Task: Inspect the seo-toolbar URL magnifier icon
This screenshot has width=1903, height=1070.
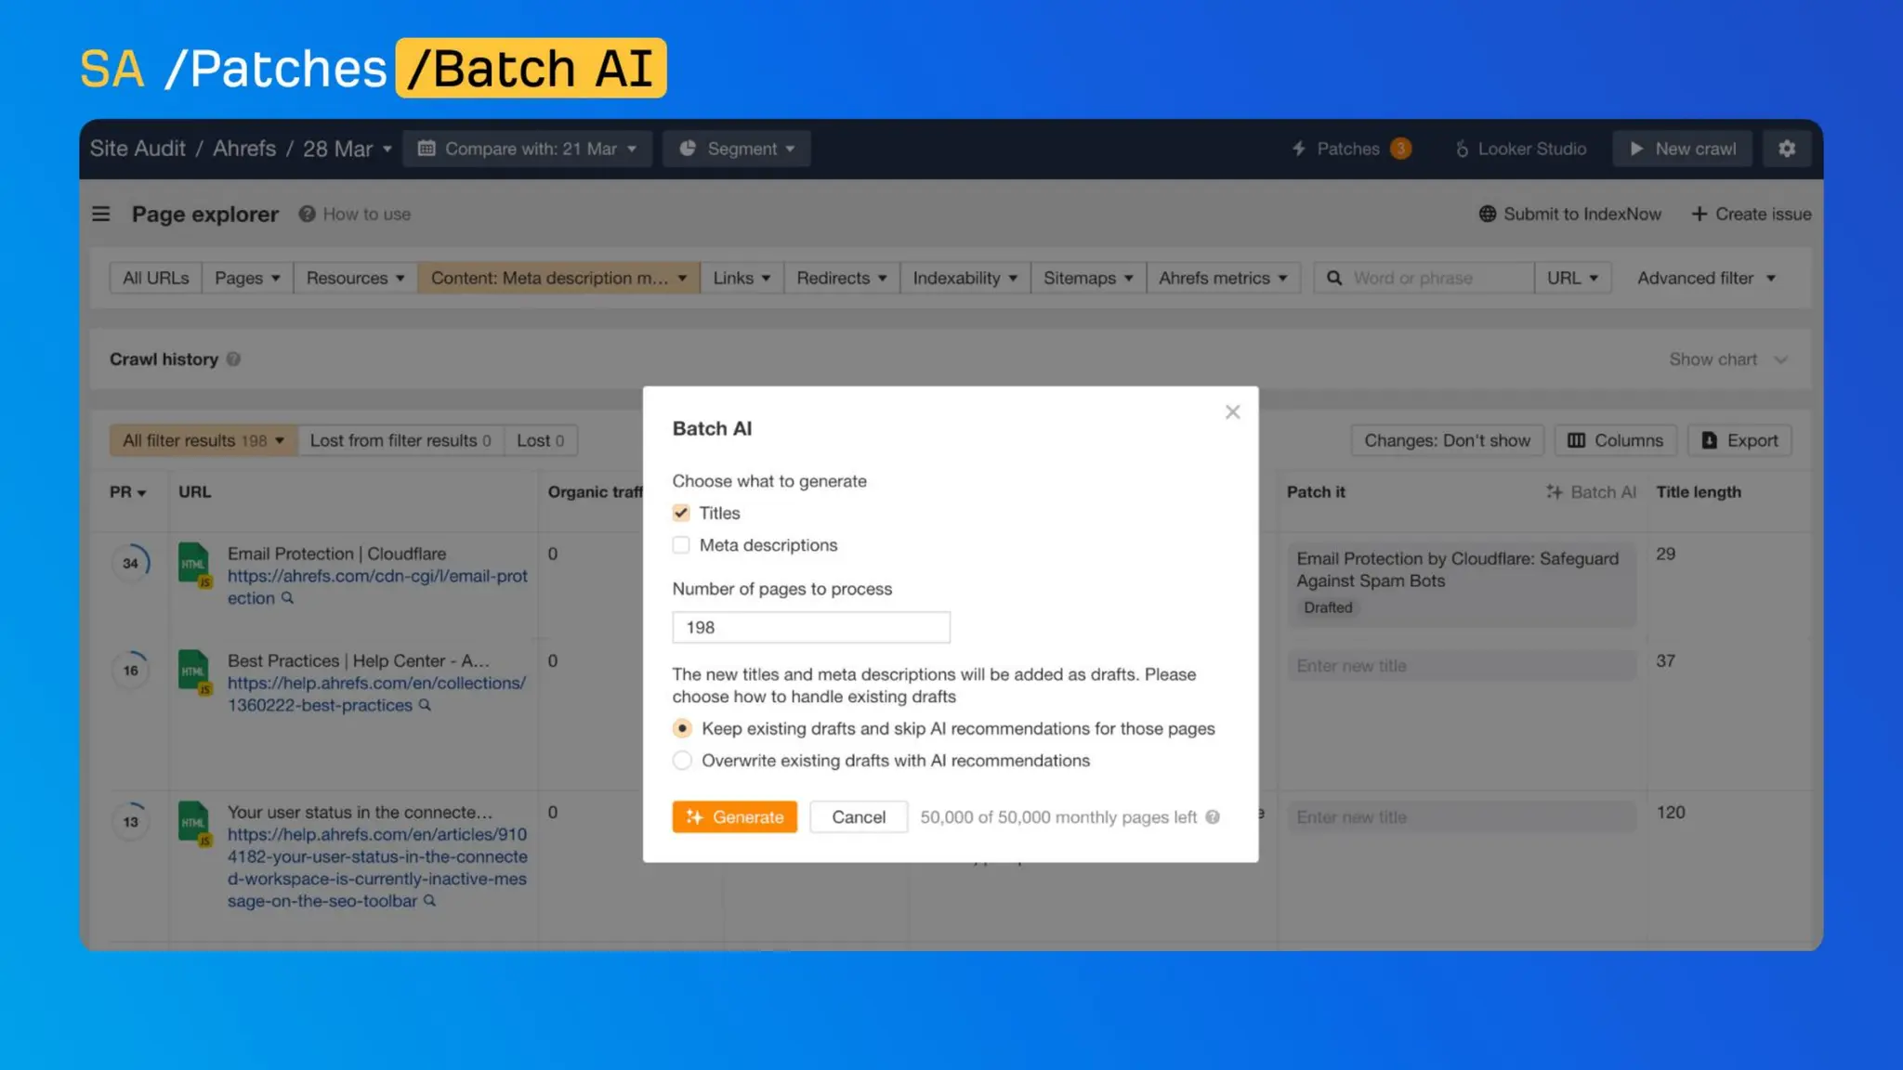Action: (x=429, y=901)
